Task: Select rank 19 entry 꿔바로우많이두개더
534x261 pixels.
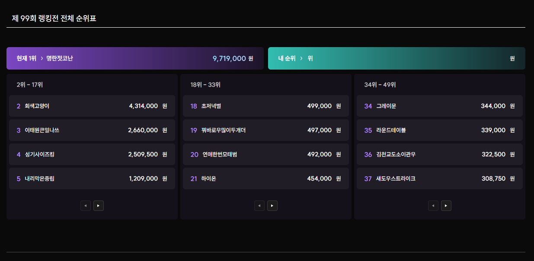Action: 265,130
